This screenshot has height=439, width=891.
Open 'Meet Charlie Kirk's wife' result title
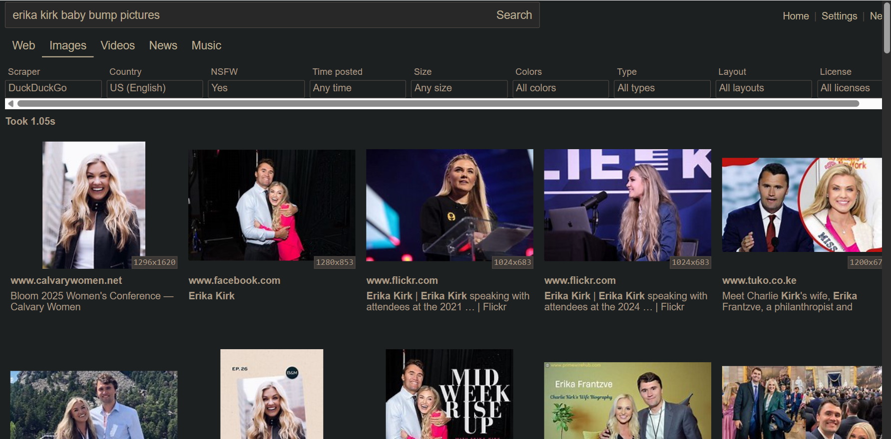(790, 301)
